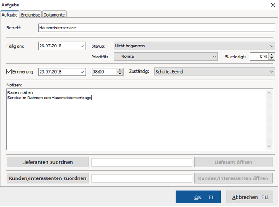Click the Fällig am date 26.07.2018

(x=50, y=46)
